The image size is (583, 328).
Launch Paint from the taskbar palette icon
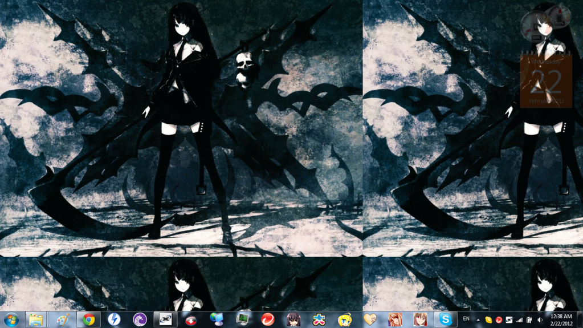click(x=63, y=319)
